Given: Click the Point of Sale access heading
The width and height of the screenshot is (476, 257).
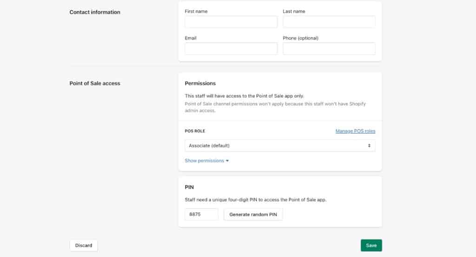Looking at the screenshot, I should [95, 84].
